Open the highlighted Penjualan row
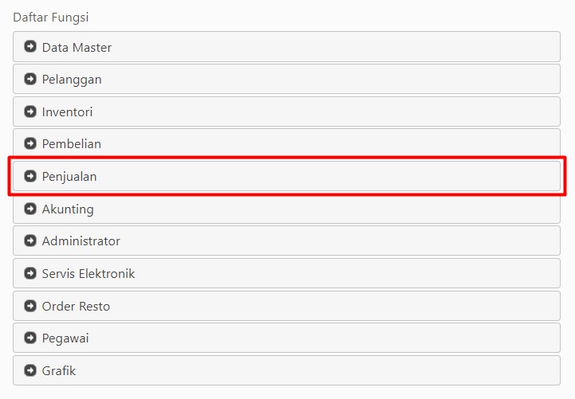Screen dimensions: 575x399 pos(286,176)
